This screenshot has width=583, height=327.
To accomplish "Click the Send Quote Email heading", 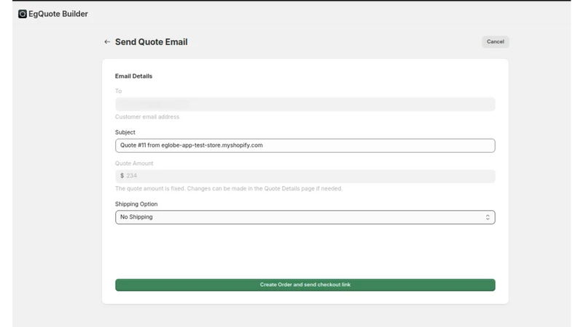I will pyautogui.click(x=152, y=42).
